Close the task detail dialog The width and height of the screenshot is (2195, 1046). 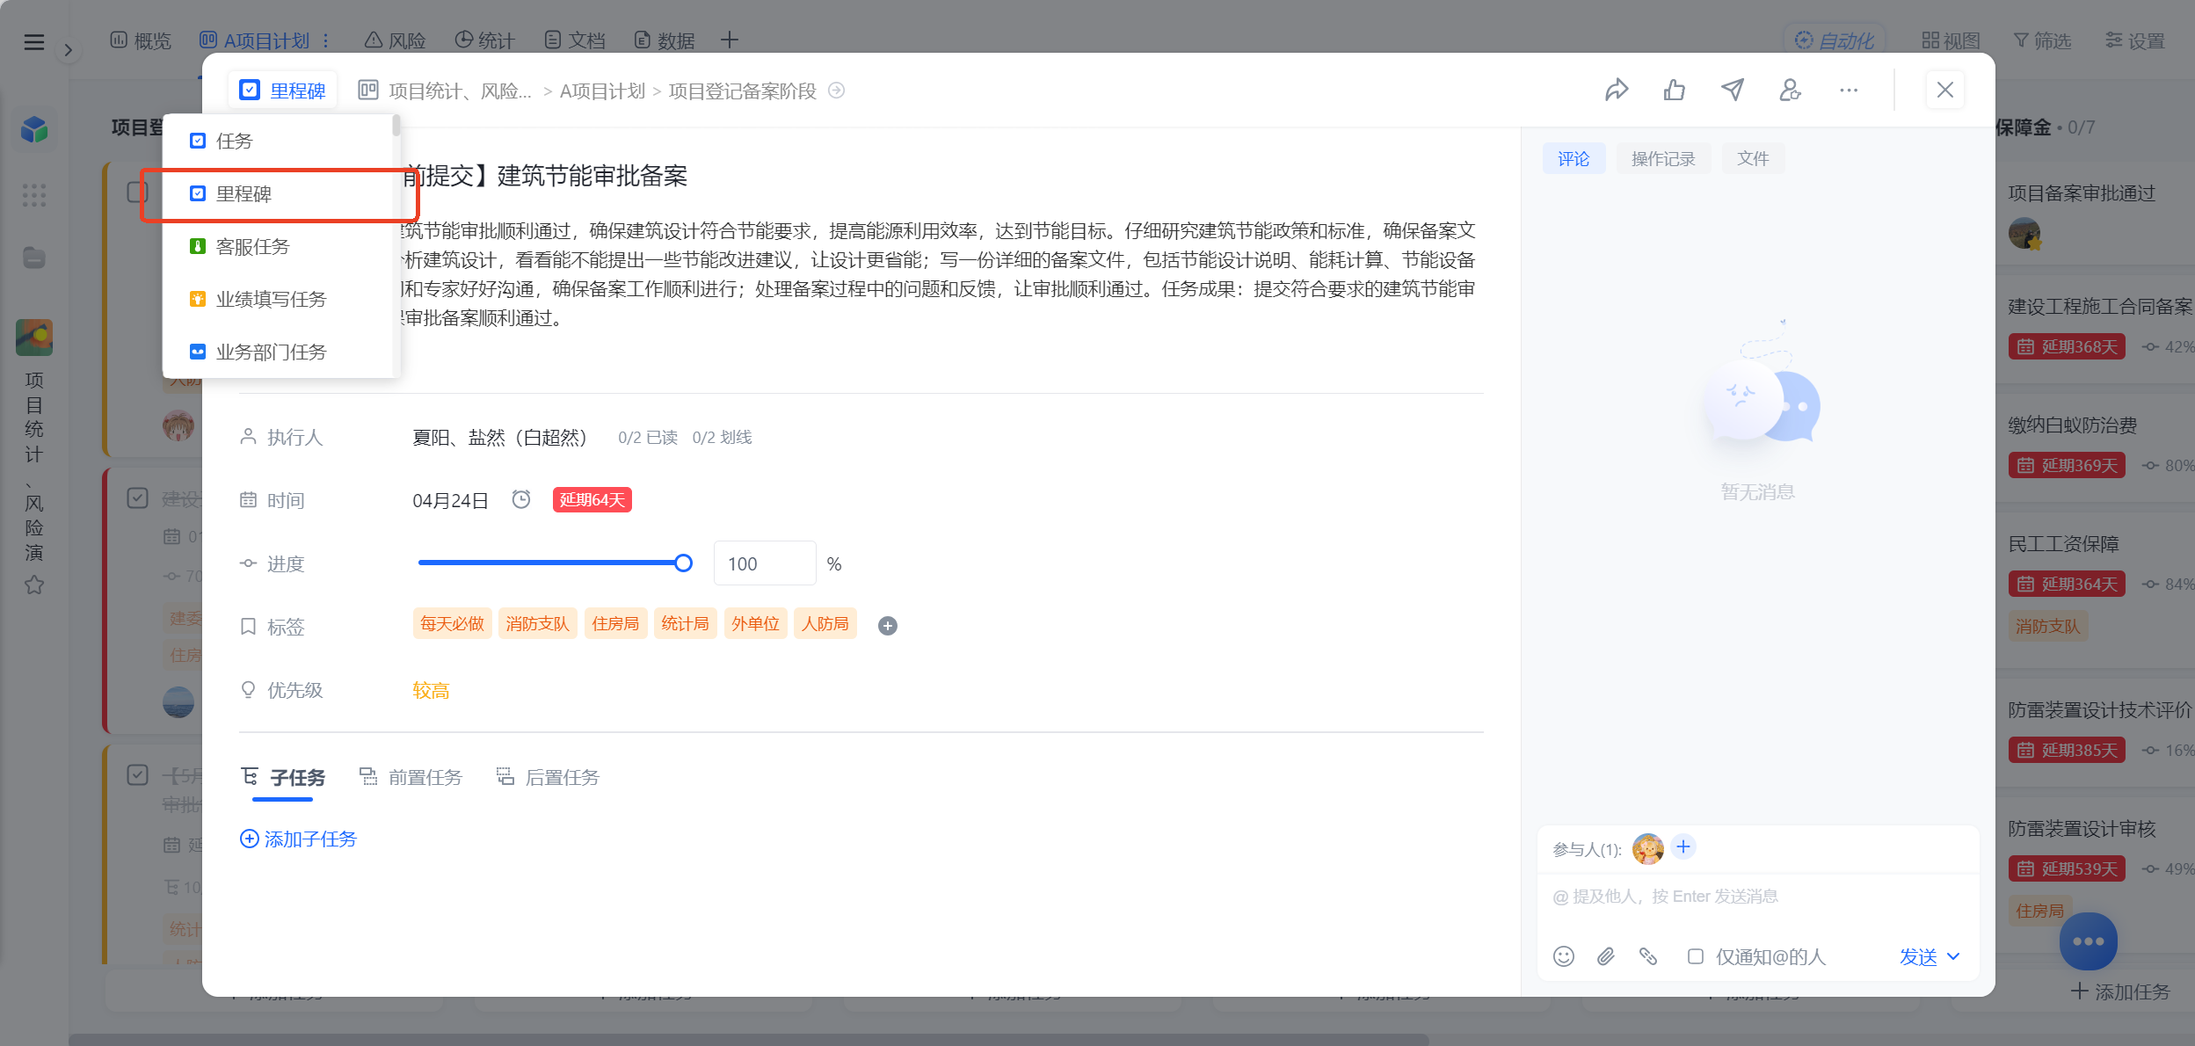click(1945, 90)
